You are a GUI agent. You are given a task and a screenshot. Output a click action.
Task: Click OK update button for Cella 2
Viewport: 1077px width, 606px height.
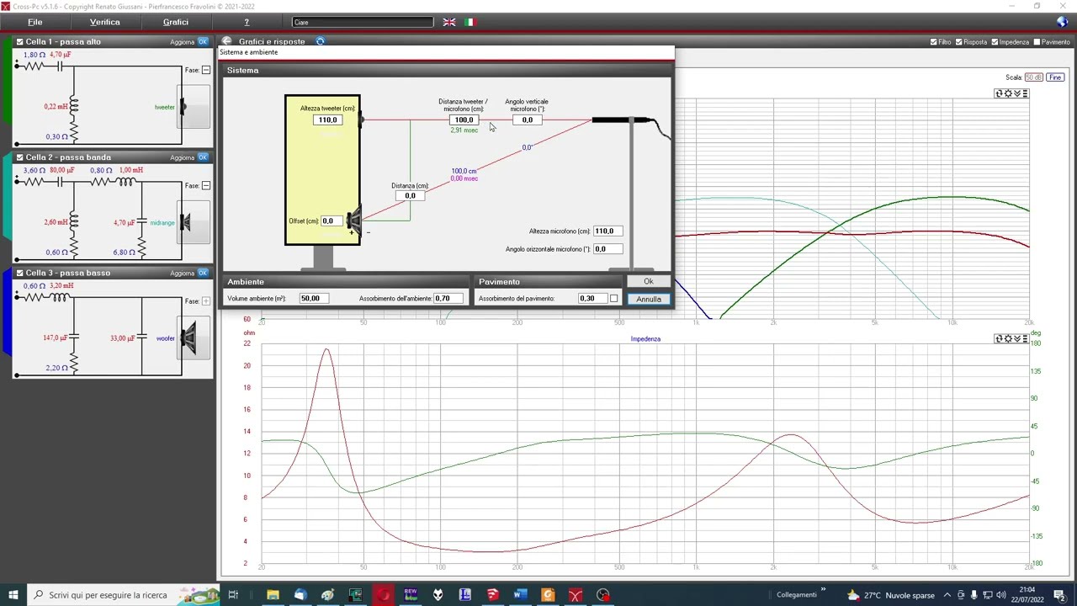tap(203, 157)
